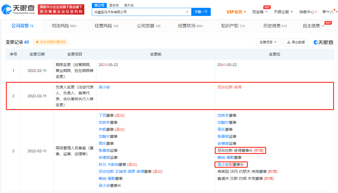Open the 变更项目 filter dropdown
Image resolution: width=338 pixels, height=193 pixels.
(268, 42)
